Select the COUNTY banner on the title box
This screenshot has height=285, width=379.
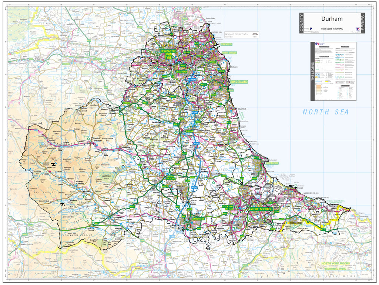tap(302, 23)
